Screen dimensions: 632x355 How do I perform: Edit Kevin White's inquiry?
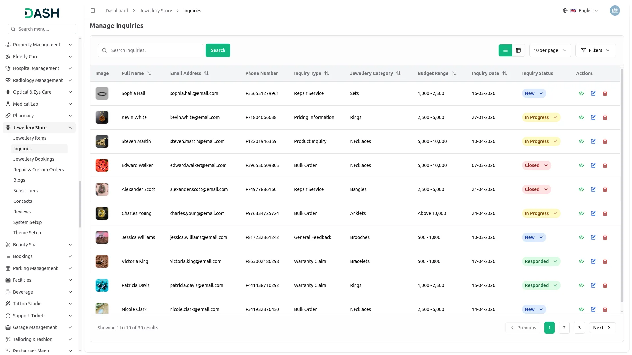click(x=593, y=117)
